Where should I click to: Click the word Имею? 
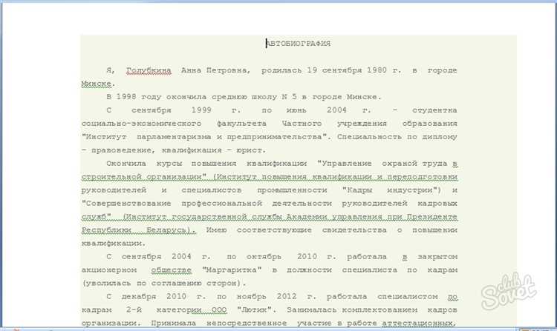coord(216,230)
